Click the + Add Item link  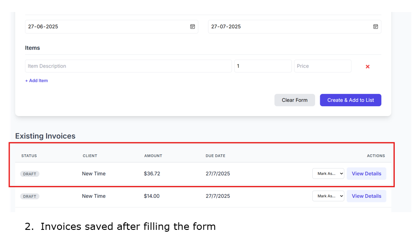click(37, 80)
